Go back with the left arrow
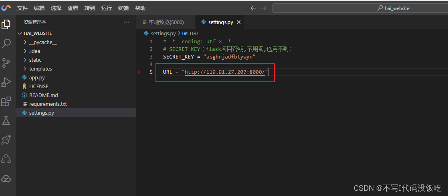This screenshot has width=448, height=196. pyautogui.click(x=253, y=8)
